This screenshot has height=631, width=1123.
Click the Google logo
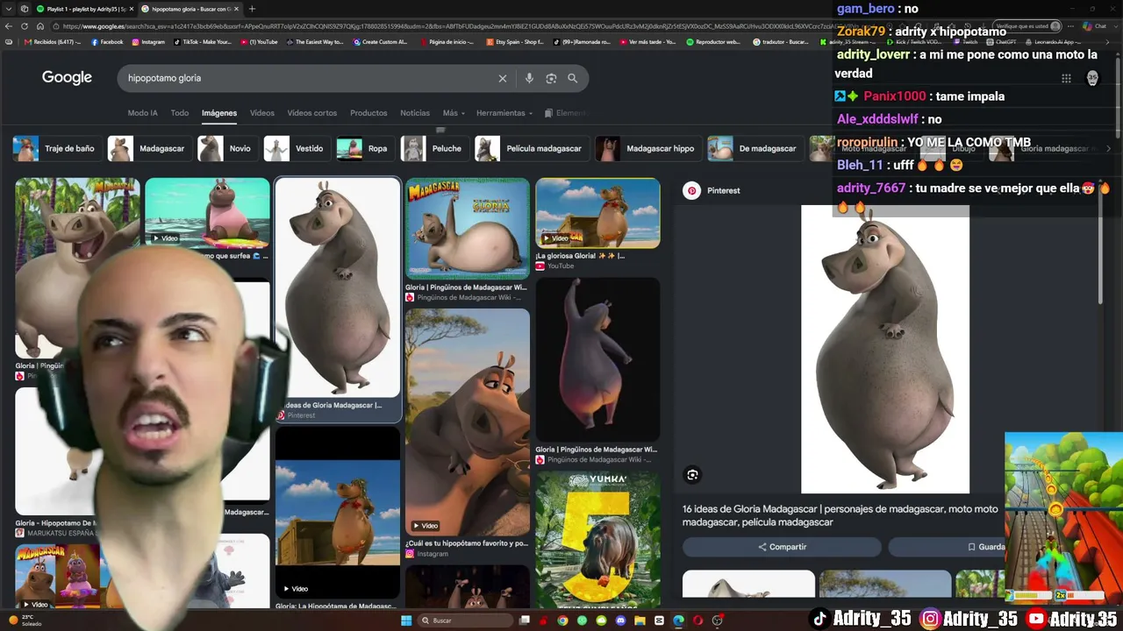[x=67, y=78]
